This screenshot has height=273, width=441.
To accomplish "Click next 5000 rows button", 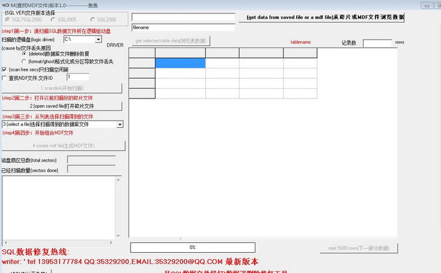I will 359,249.
